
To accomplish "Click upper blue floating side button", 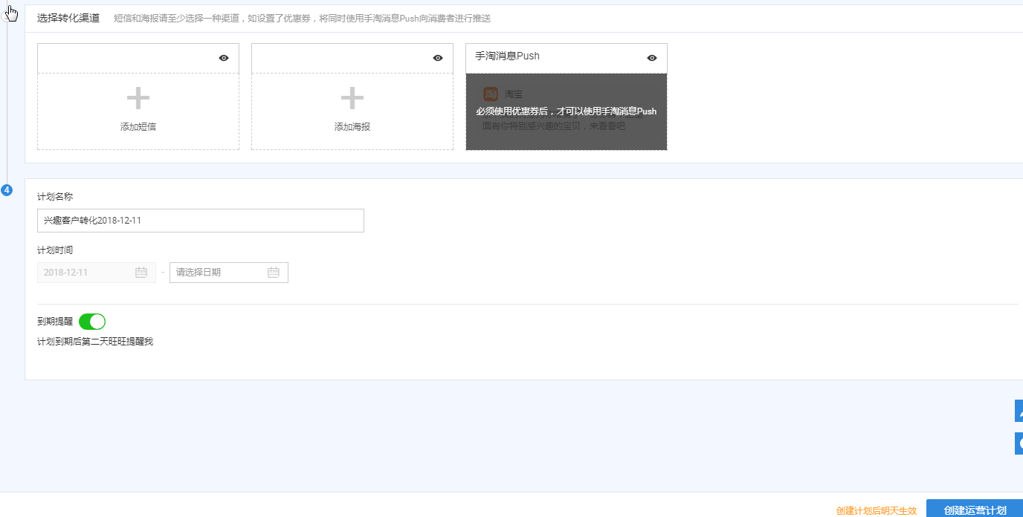I will [x=1019, y=411].
